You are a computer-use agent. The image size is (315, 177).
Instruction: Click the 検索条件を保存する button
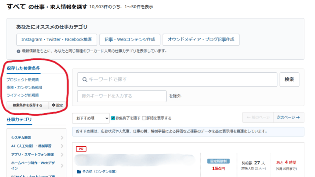[x=28, y=105]
